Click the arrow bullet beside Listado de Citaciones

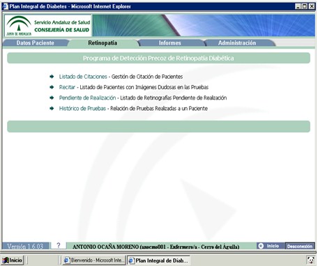tap(52, 77)
